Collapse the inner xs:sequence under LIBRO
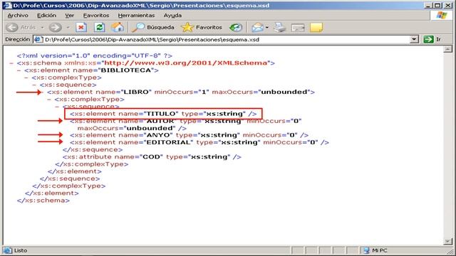Screen dimensions: 456x256 [57, 107]
